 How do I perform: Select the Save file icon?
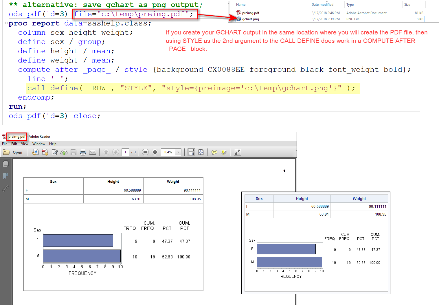pyautogui.click(x=73, y=152)
